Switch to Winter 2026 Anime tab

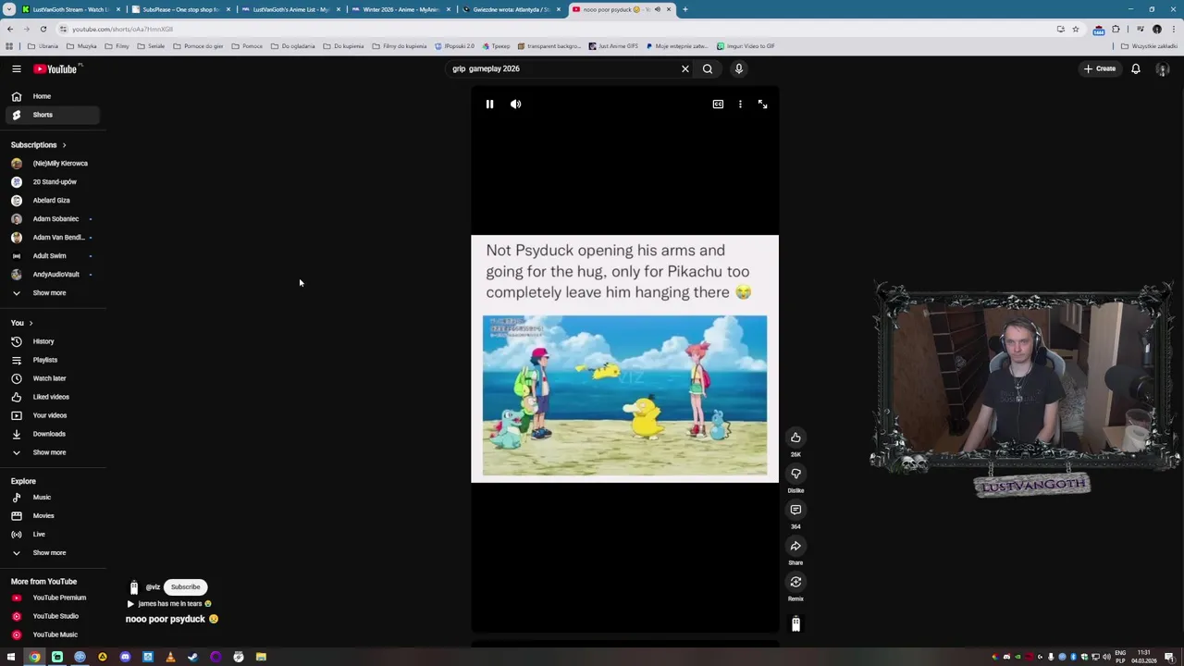[x=400, y=9]
